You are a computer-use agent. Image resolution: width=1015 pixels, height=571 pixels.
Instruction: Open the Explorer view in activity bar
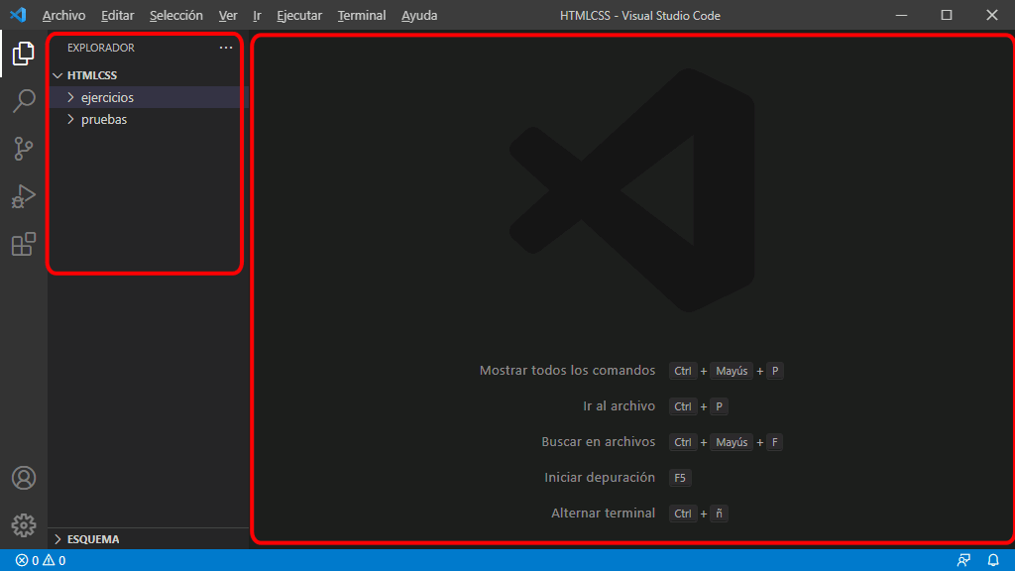(x=24, y=54)
